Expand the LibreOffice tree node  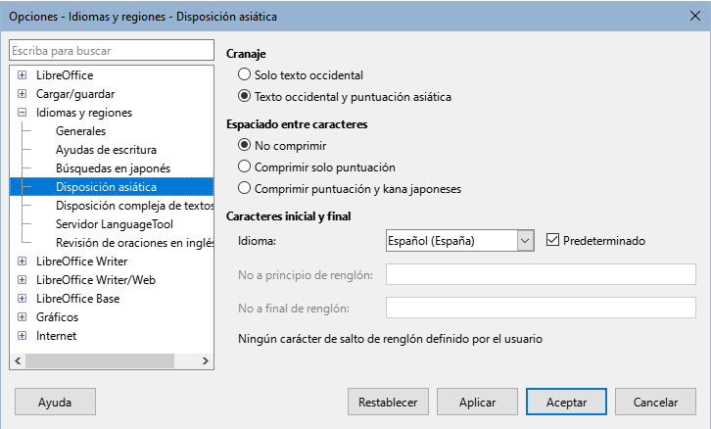tap(22, 74)
